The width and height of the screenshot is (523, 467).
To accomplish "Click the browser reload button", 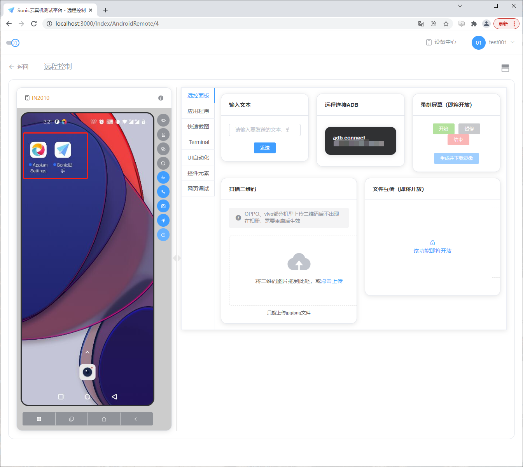I will (x=34, y=24).
